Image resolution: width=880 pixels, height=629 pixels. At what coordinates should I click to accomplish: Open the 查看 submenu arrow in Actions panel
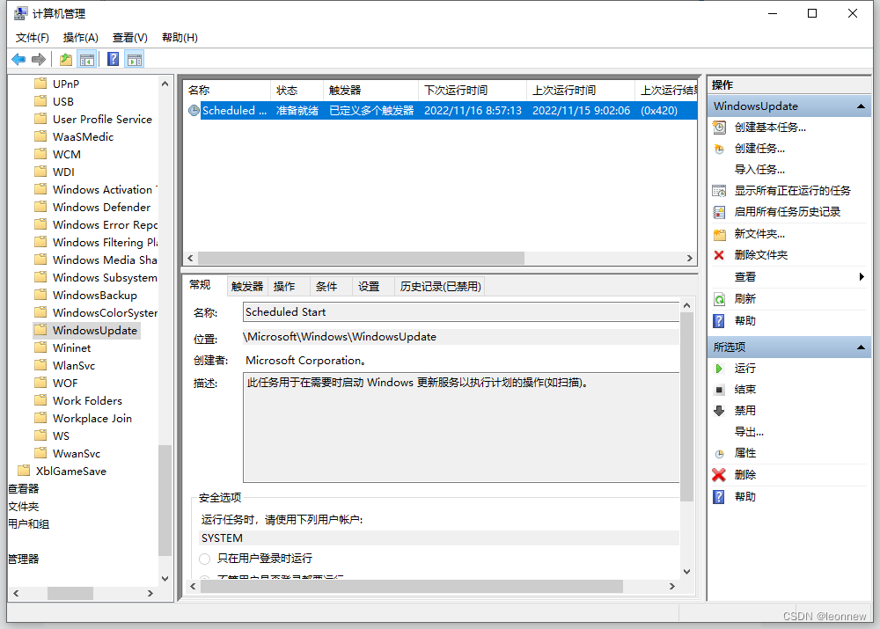coord(861,276)
